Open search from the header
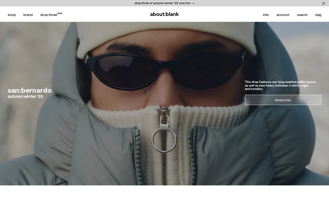The width and height of the screenshot is (329, 206). pos(302,15)
